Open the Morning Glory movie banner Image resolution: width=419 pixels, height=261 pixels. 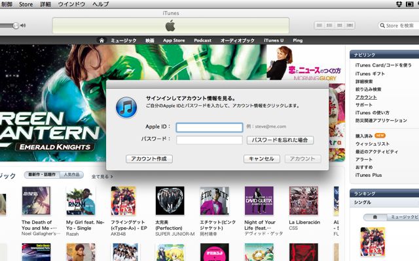tap(306, 63)
